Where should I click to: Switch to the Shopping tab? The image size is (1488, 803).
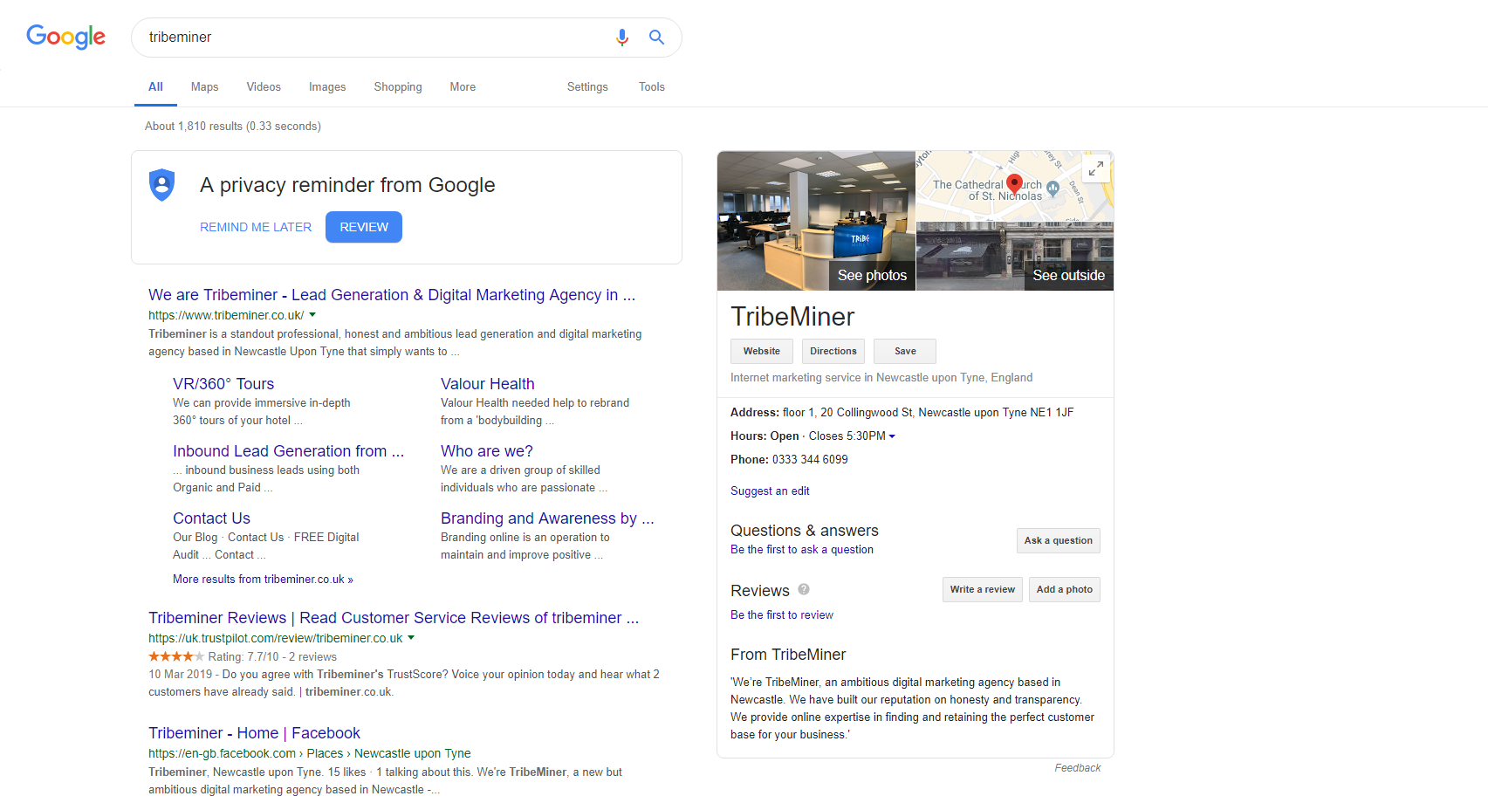398,87
